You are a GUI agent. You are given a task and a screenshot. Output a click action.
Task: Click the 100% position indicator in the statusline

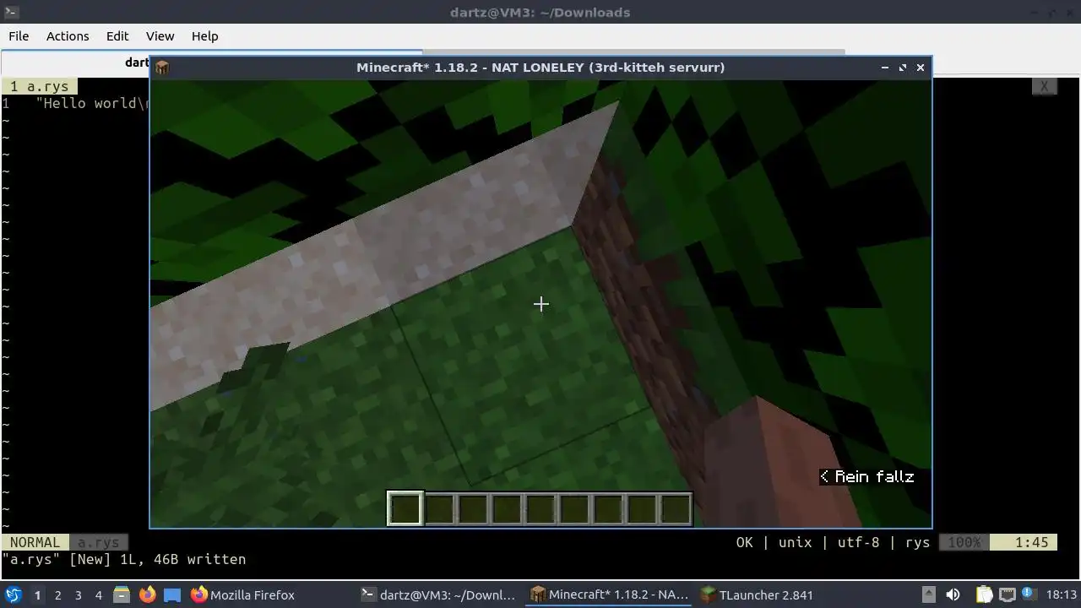click(964, 542)
